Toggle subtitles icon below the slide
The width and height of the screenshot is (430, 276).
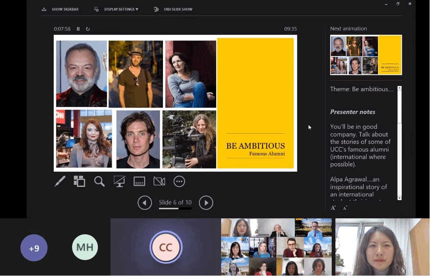(139, 182)
